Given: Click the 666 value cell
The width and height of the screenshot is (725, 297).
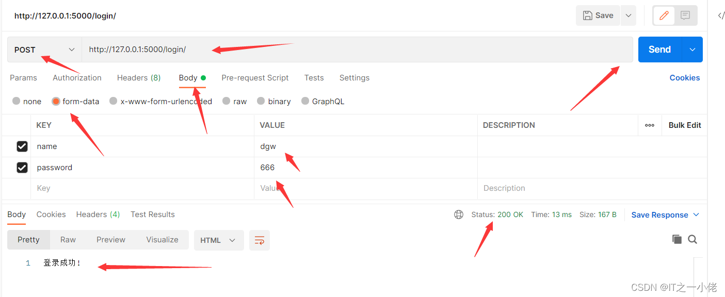Looking at the screenshot, I should pyautogui.click(x=366, y=168).
